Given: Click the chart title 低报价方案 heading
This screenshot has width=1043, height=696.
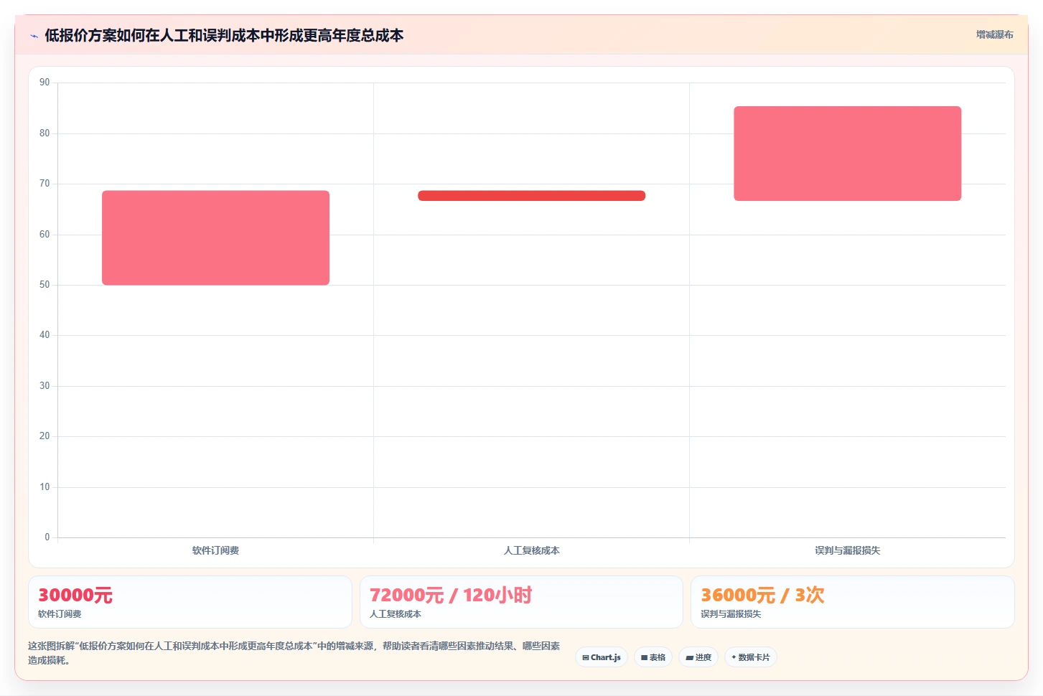Looking at the screenshot, I should (x=224, y=35).
